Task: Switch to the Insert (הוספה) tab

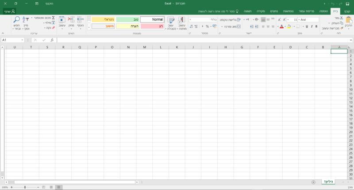Action: (323, 11)
